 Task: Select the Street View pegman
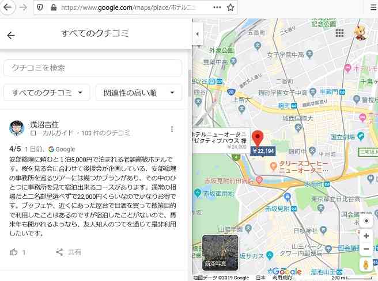point(366,265)
